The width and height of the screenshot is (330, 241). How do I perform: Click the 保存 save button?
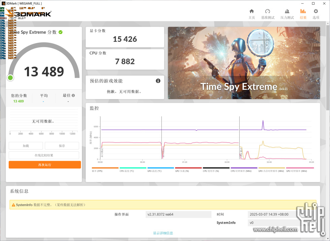62,146
